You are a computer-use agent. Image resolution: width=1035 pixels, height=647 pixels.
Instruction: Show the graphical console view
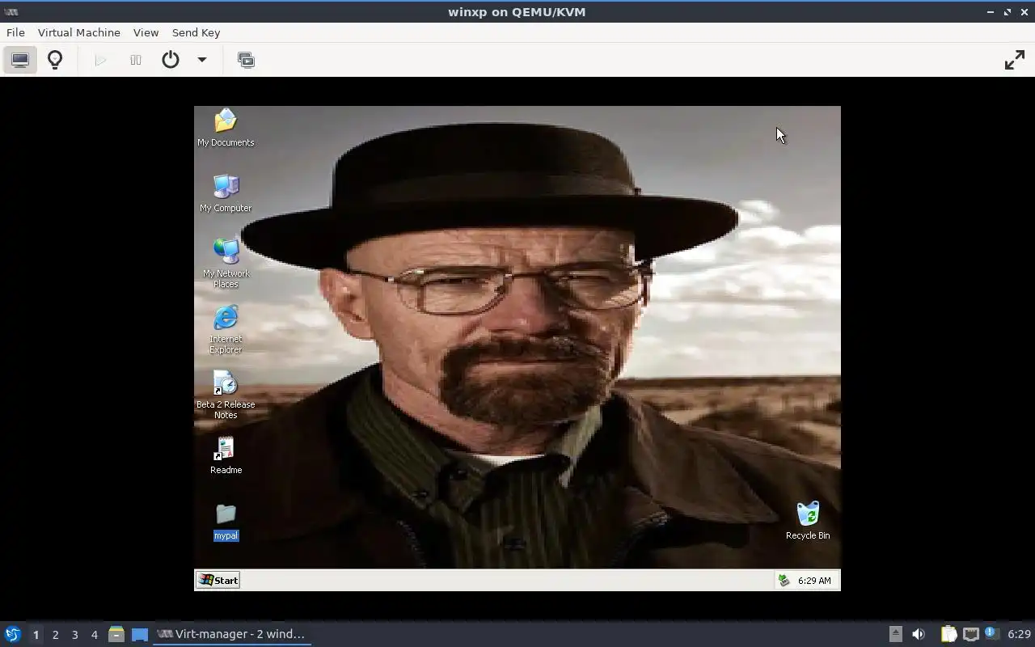[20, 60]
